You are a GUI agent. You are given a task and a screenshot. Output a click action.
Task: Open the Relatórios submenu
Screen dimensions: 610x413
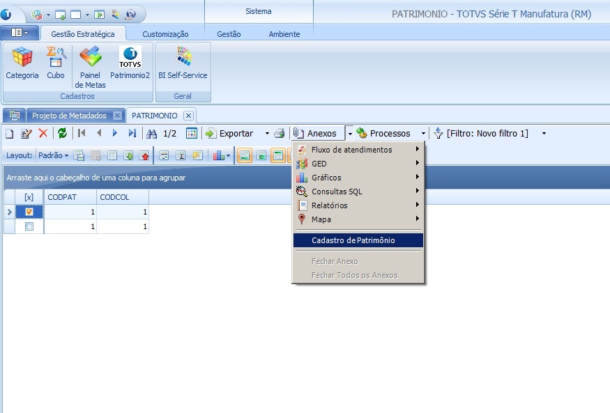pyautogui.click(x=358, y=205)
